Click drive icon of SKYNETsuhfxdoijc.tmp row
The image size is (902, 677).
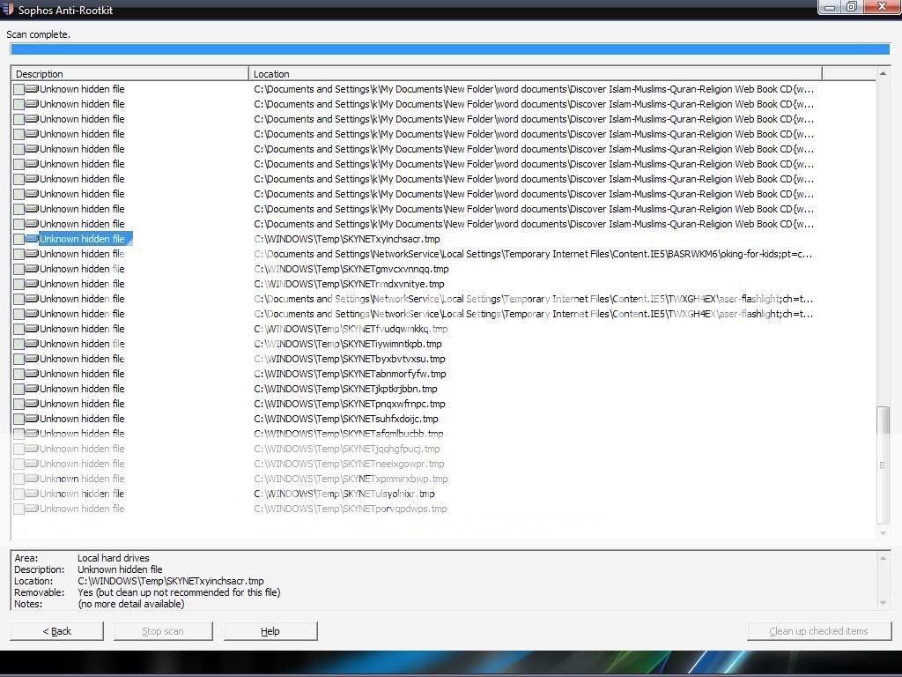coord(32,419)
